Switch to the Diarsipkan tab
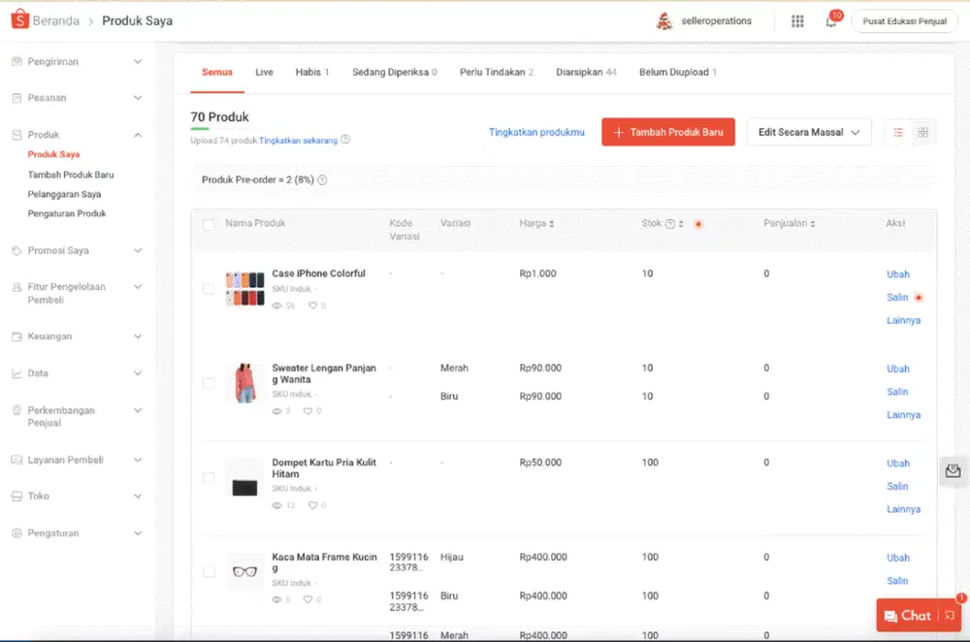The height and width of the screenshot is (642, 970). point(584,71)
